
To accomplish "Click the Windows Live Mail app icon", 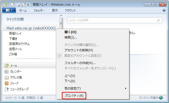I will (4, 5).
